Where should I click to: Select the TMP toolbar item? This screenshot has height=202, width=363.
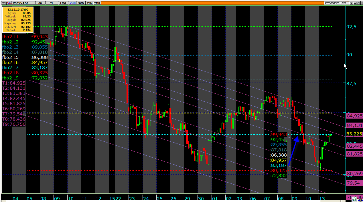97,3
